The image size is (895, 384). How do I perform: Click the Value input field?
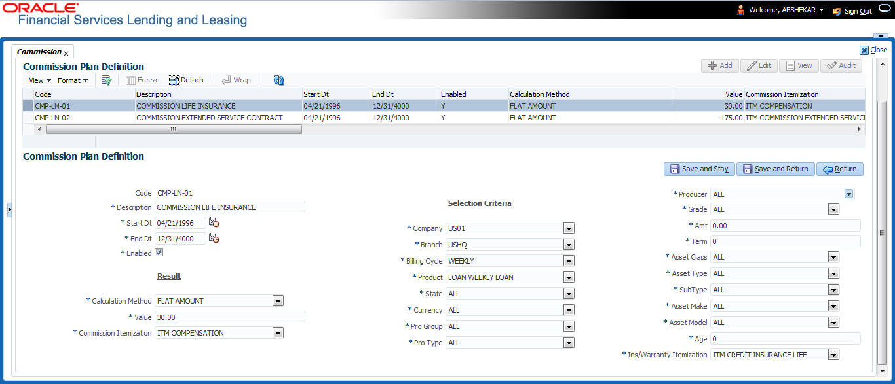click(230, 317)
